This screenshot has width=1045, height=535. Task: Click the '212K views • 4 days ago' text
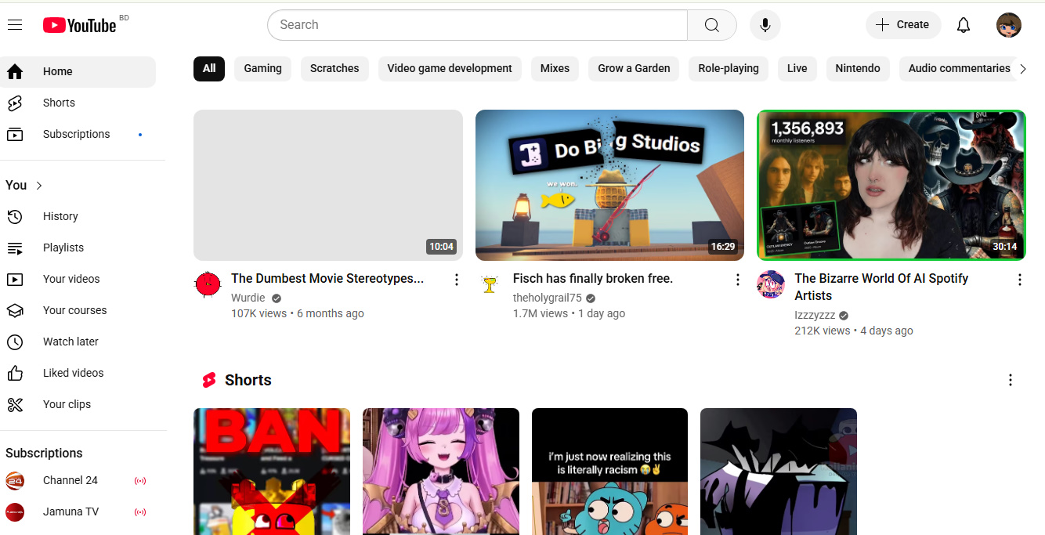[854, 331]
